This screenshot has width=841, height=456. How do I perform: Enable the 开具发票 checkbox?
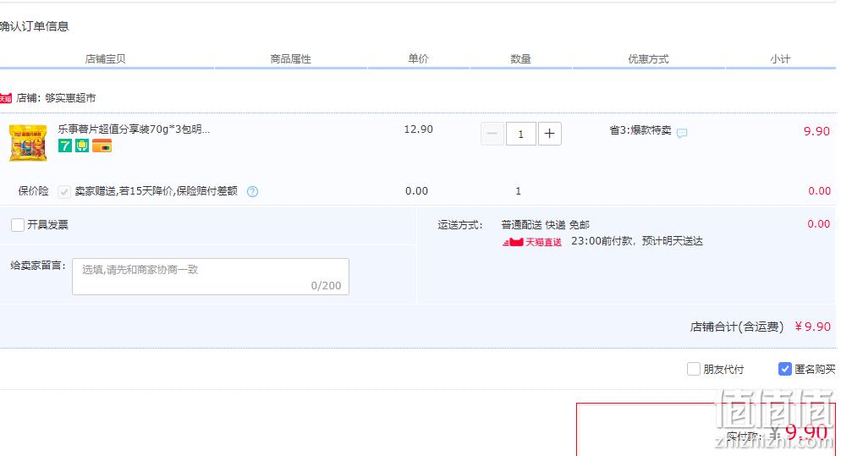[x=18, y=225]
